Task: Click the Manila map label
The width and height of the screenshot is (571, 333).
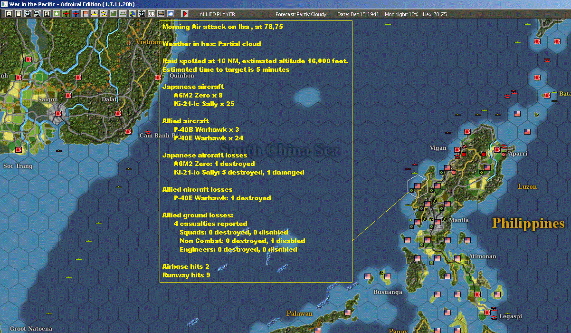Action: coord(459,220)
